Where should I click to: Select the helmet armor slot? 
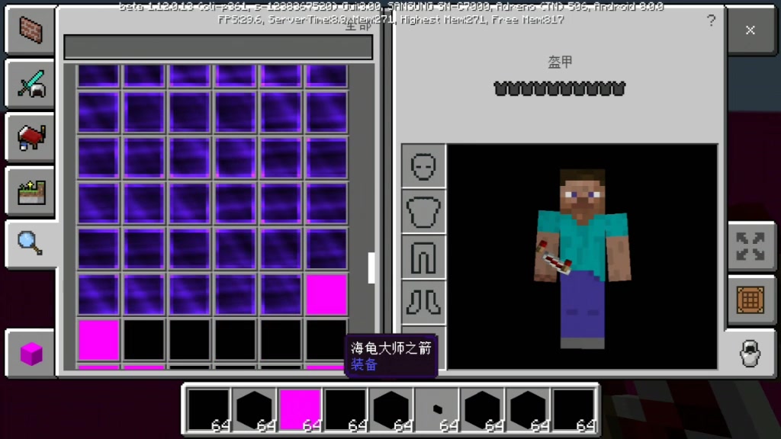423,166
